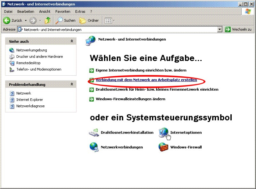Click the Drahtlosnetzwerkinstallation label
Image resolution: width=256 pixels, height=189 pixels.
point(127,132)
